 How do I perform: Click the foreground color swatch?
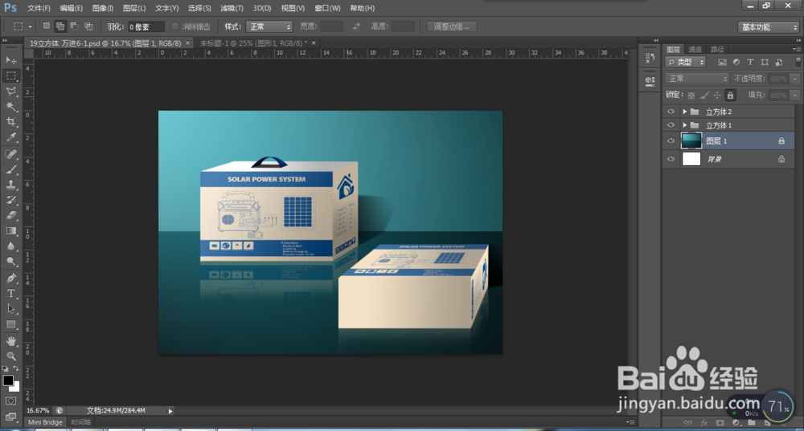[x=8, y=380]
